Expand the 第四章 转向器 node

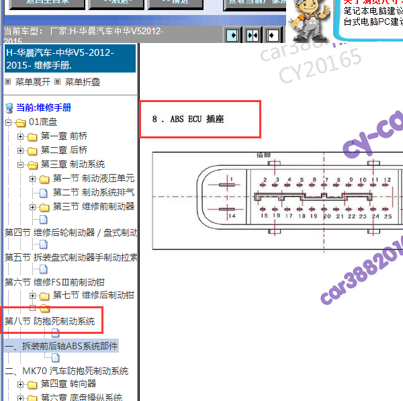(20, 385)
